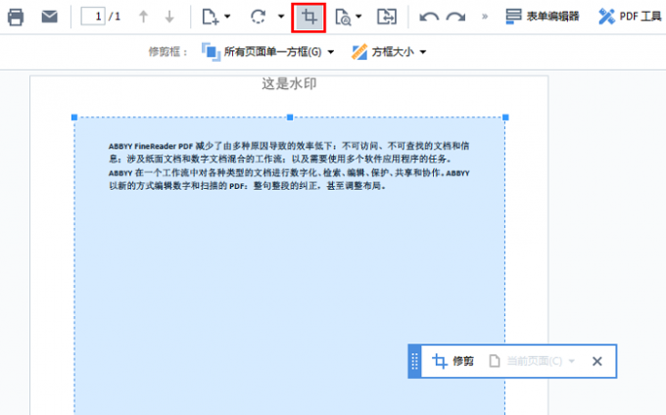Viewport: 666px width, 415px height.
Task: Click the 修剪 crop button
Action: 452,361
